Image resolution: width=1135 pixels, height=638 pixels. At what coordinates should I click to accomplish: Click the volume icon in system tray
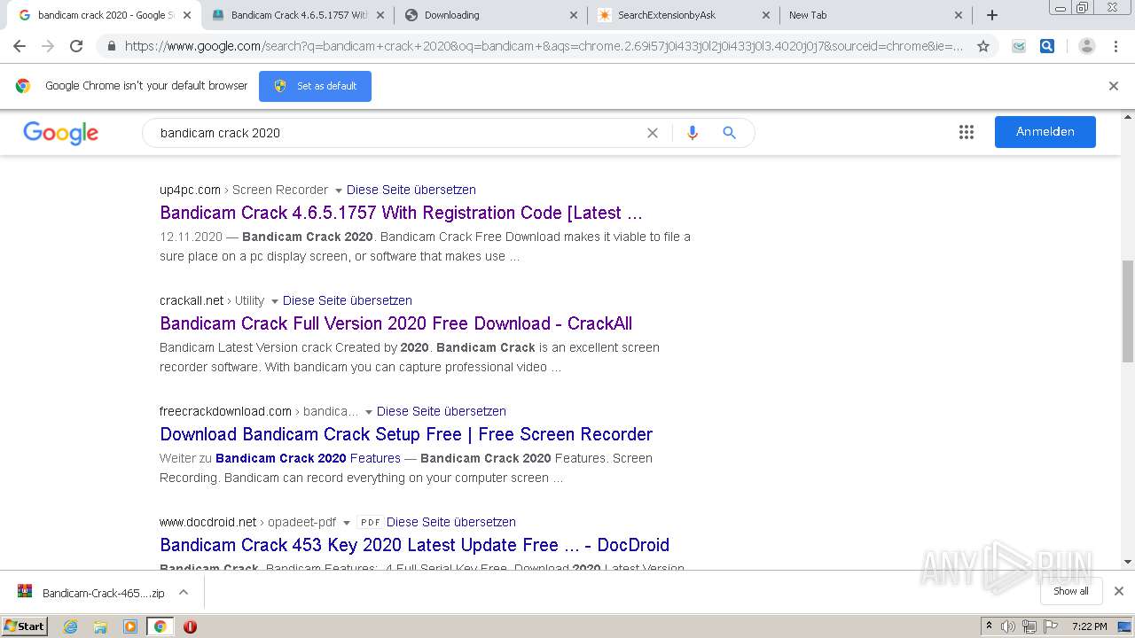(1008, 626)
